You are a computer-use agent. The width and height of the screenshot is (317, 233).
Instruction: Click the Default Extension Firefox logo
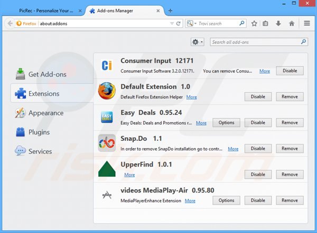point(107,91)
